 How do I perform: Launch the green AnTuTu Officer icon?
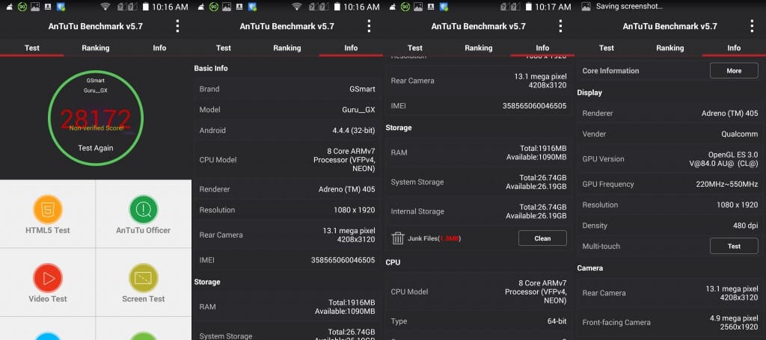tap(143, 208)
